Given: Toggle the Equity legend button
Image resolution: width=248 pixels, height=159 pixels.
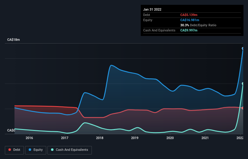Looking at the screenshot, I should (x=36, y=150).
